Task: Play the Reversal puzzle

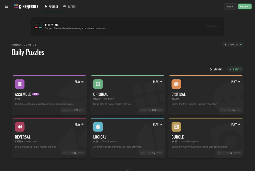Action: 79,124
